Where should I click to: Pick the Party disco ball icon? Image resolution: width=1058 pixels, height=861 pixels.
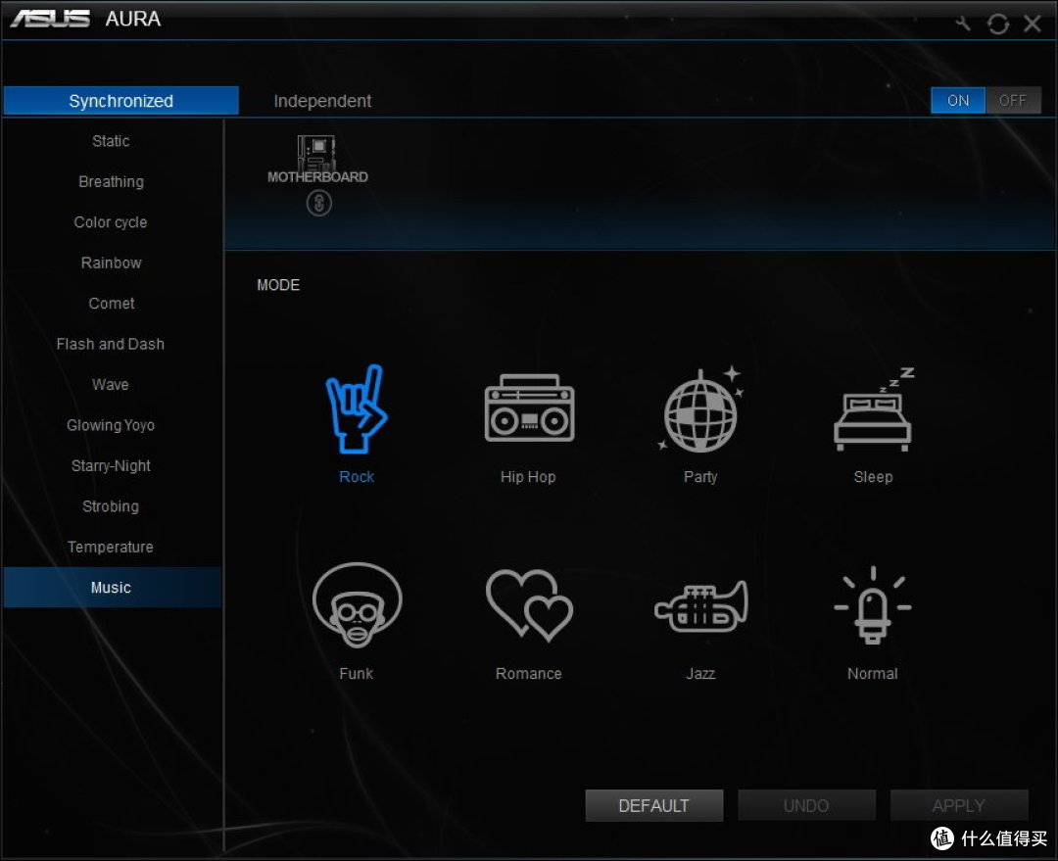pos(701,409)
